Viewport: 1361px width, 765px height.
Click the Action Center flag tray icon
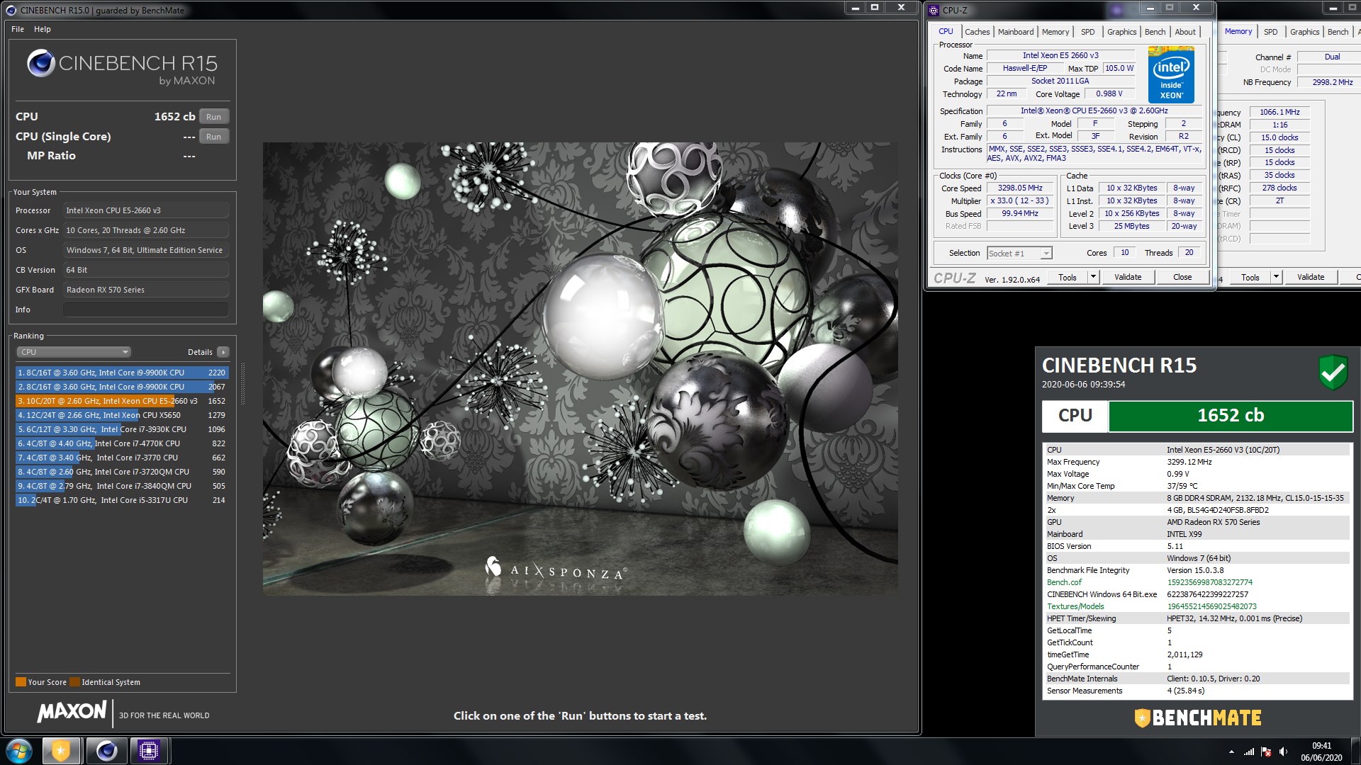[1266, 752]
